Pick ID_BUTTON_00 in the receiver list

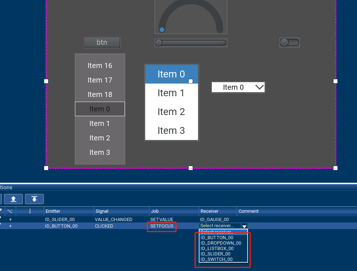tap(217, 238)
